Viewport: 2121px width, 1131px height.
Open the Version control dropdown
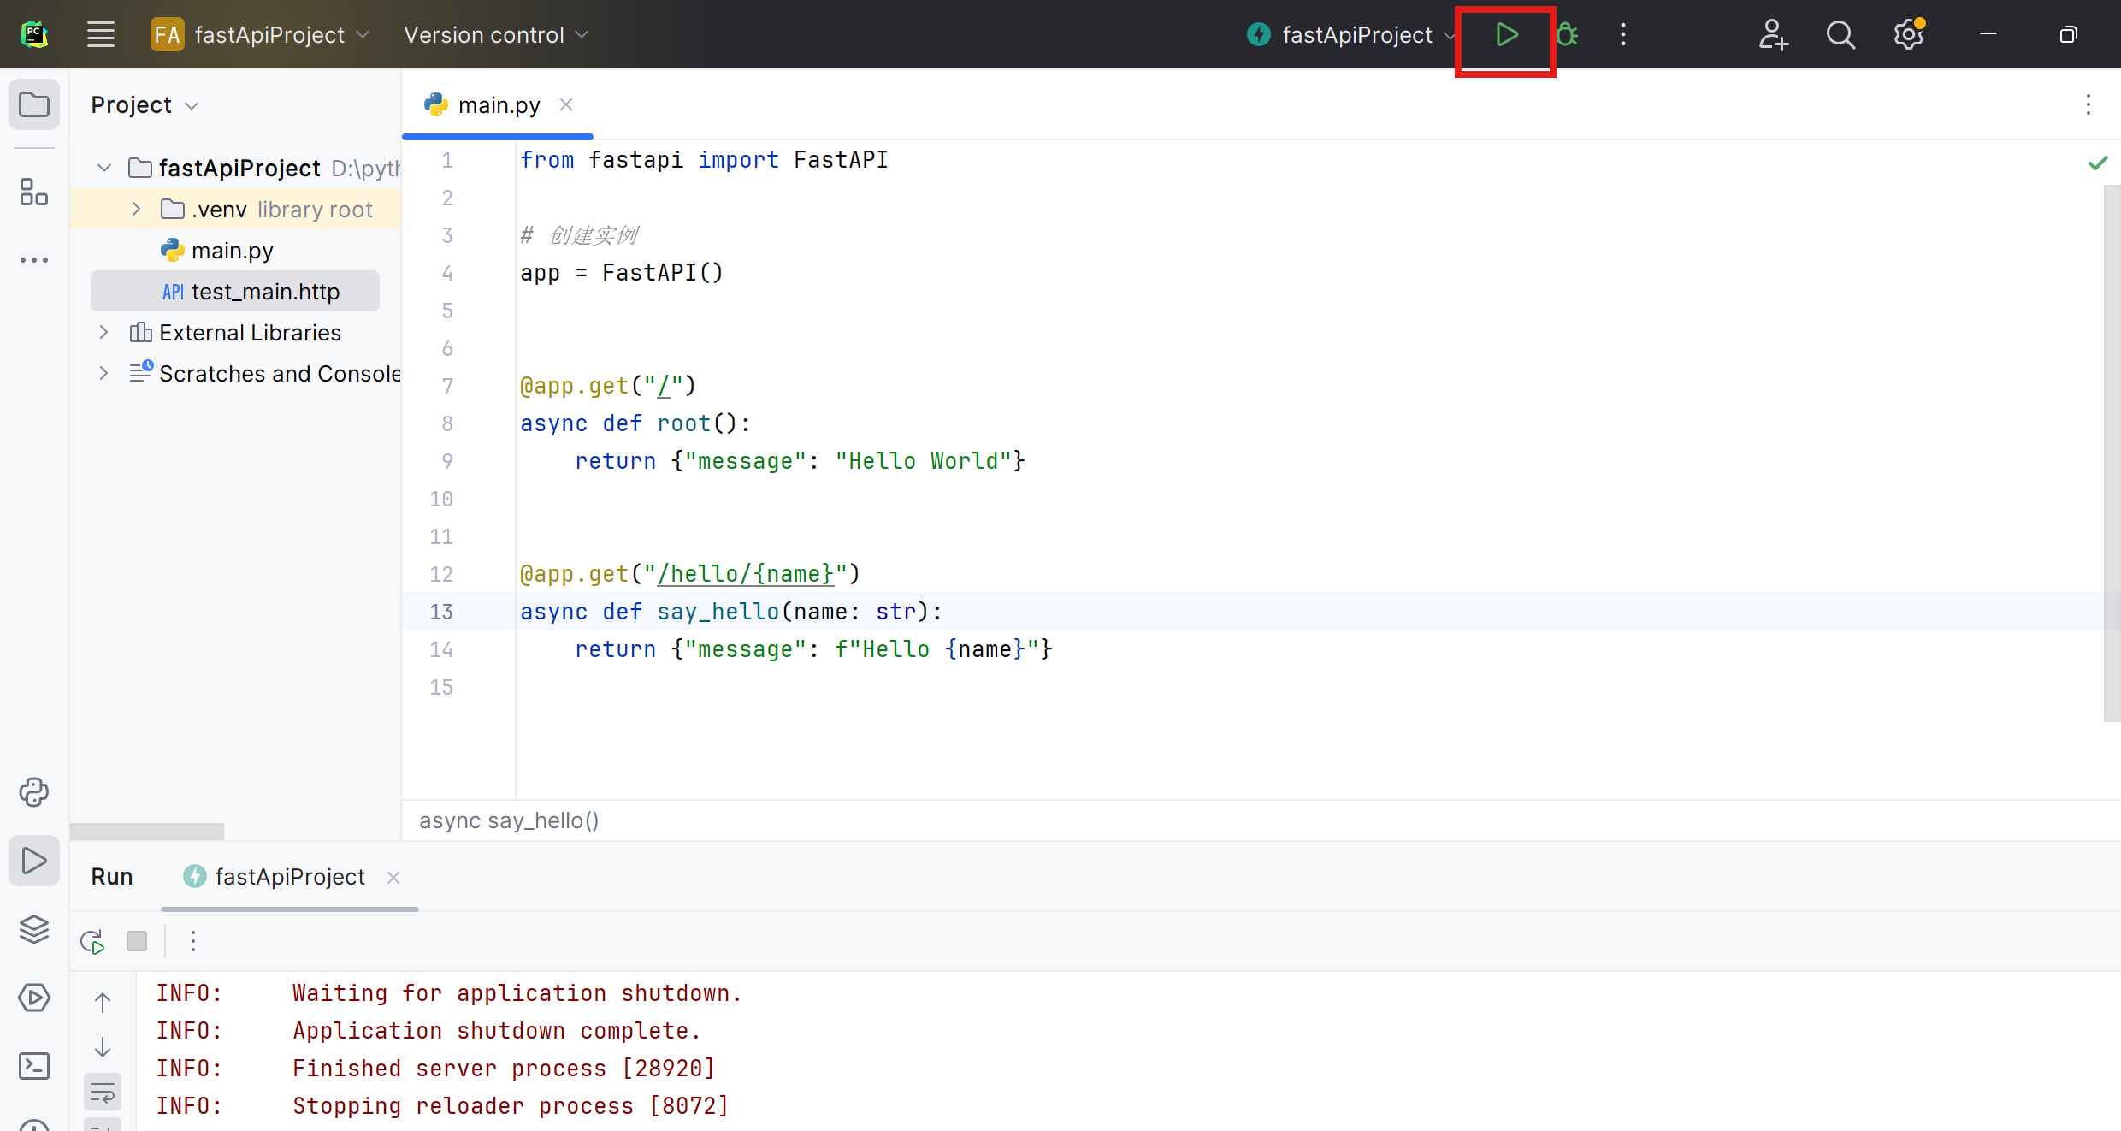496,35
